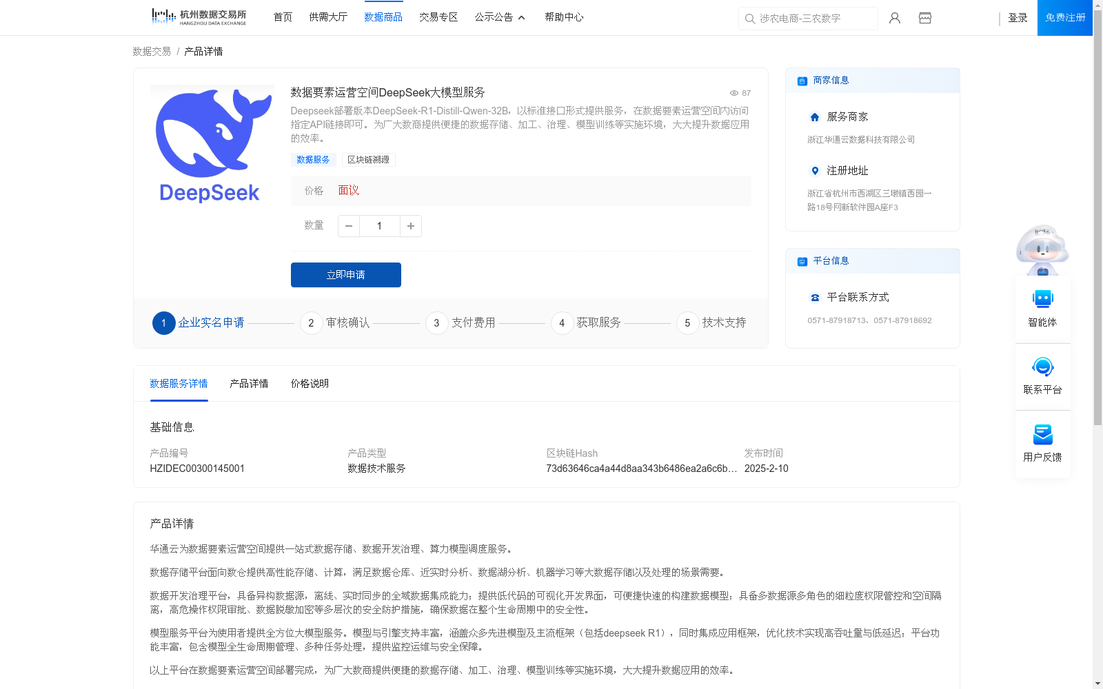
Task: Open the 智能体 assistant icon
Action: tap(1043, 299)
